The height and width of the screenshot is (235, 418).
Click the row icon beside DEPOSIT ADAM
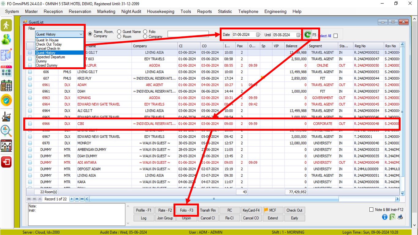[30, 169]
